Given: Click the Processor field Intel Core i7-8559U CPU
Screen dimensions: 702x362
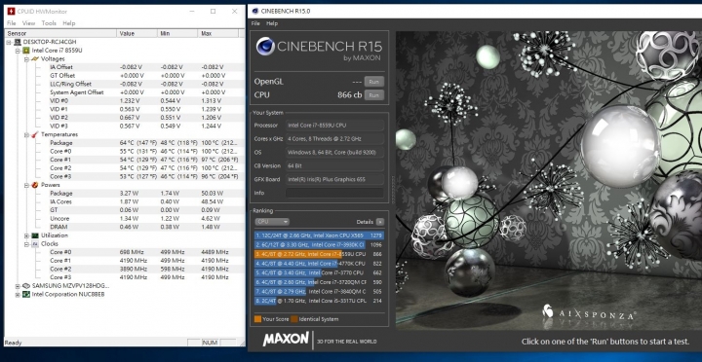Looking at the screenshot, I should 334,126.
